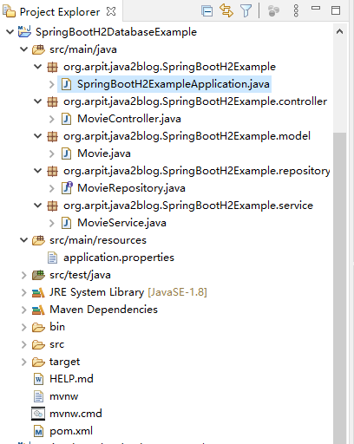Screen dimensions: 354x444
Task: Click the service package icon
Action: [52, 206]
